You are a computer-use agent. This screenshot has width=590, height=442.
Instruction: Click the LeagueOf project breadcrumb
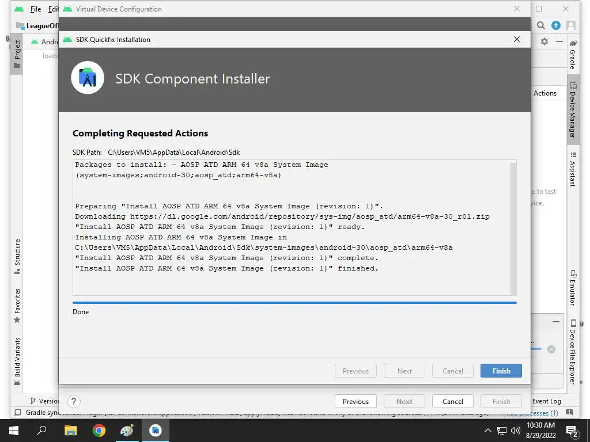[37, 25]
